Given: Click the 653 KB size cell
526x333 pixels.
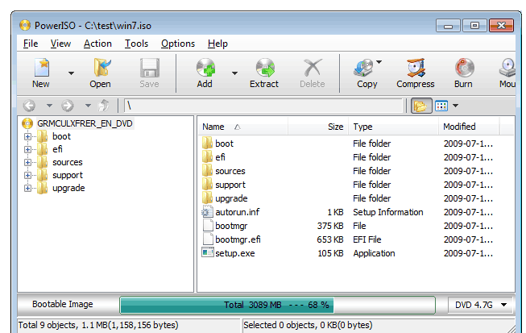Looking at the screenshot, I should 330,239.
